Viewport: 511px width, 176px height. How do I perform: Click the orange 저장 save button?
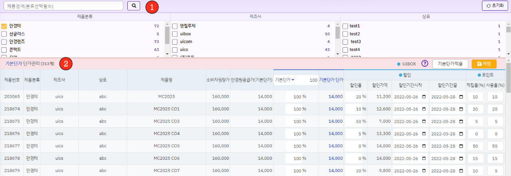tap(484, 64)
